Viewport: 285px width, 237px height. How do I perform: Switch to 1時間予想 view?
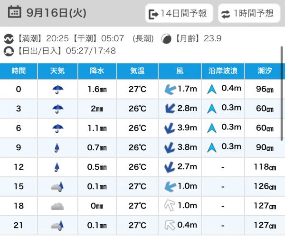point(249,14)
